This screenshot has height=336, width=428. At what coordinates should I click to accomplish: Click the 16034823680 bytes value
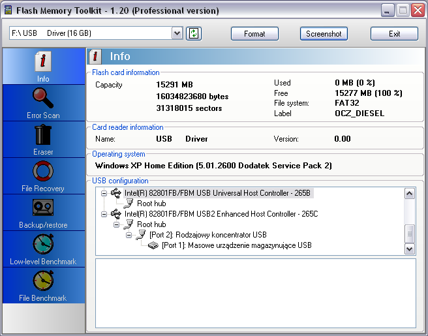(192, 97)
